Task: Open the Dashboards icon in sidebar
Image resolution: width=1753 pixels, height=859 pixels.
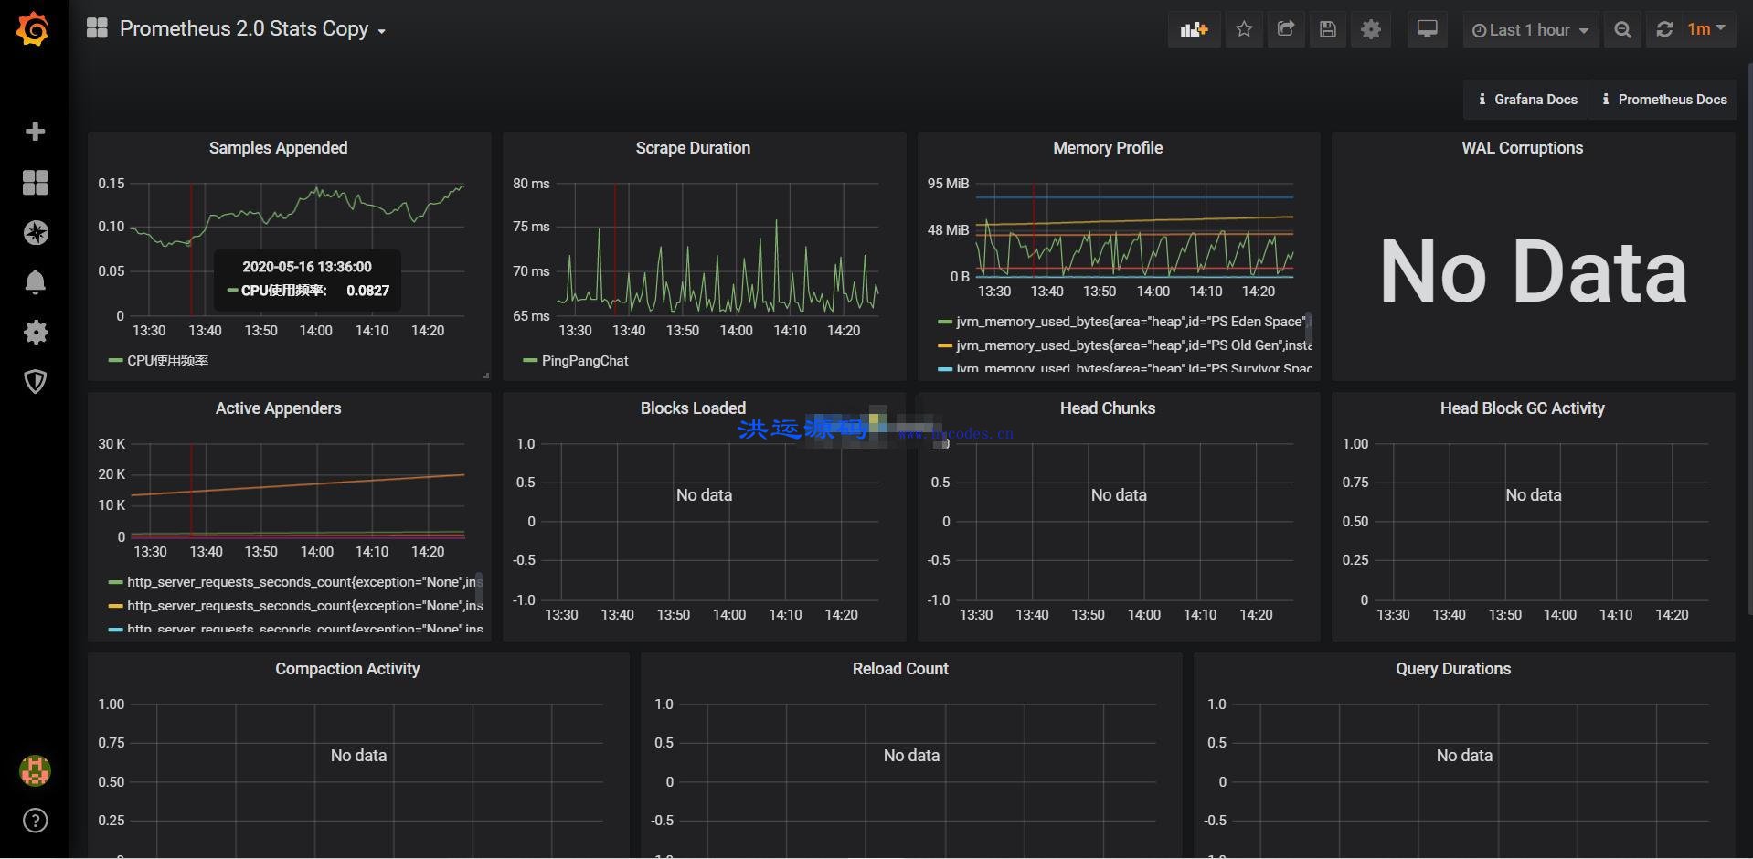Action: tap(35, 183)
